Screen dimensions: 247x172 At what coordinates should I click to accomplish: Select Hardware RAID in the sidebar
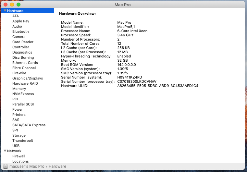(x=25, y=83)
